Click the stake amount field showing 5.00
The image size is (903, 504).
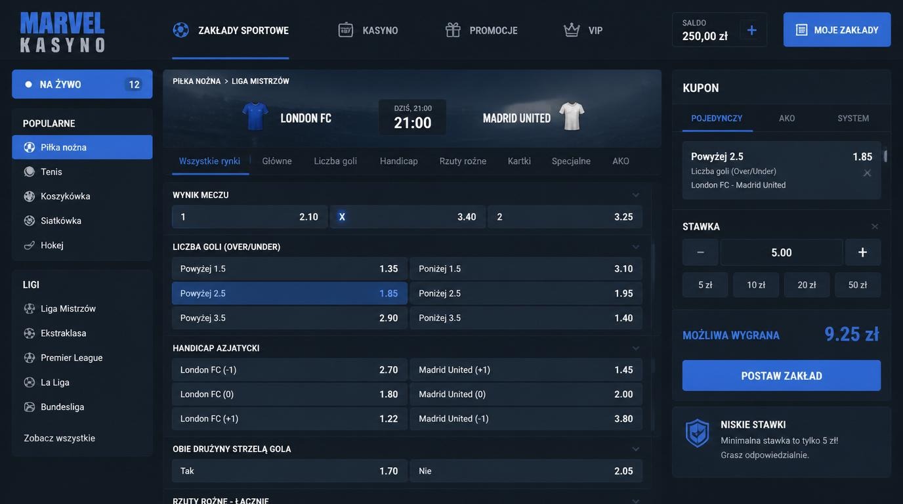[782, 252]
